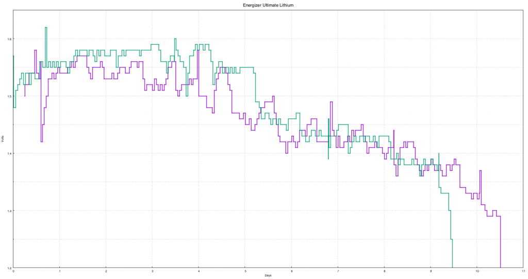Click the y-axis tick label '1.3'
528x279 pixels.
pyautogui.click(x=9, y=211)
